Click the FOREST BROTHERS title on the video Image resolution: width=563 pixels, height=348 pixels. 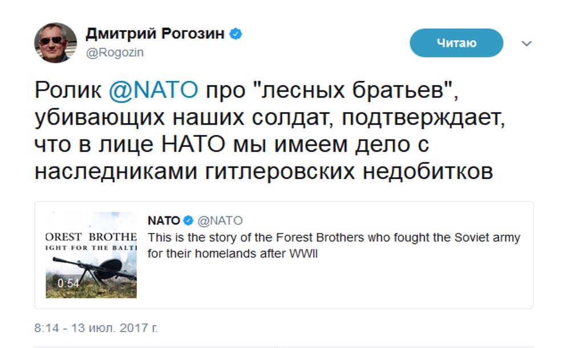tap(91, 236)
